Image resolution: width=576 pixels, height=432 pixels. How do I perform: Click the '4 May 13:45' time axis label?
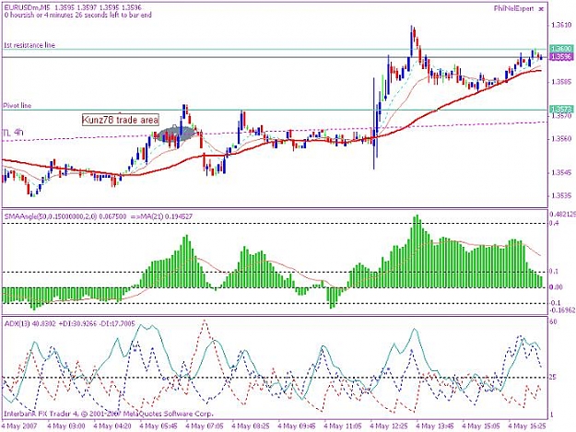[x=435, y=426]
